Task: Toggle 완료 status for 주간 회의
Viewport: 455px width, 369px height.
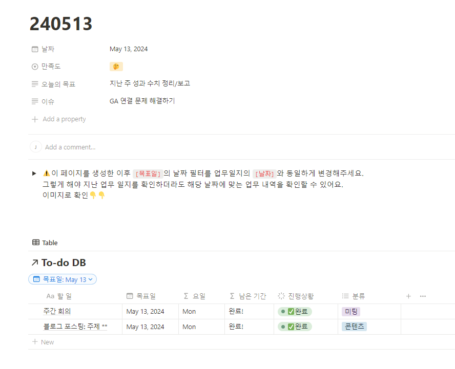Action: pos(295,312)
